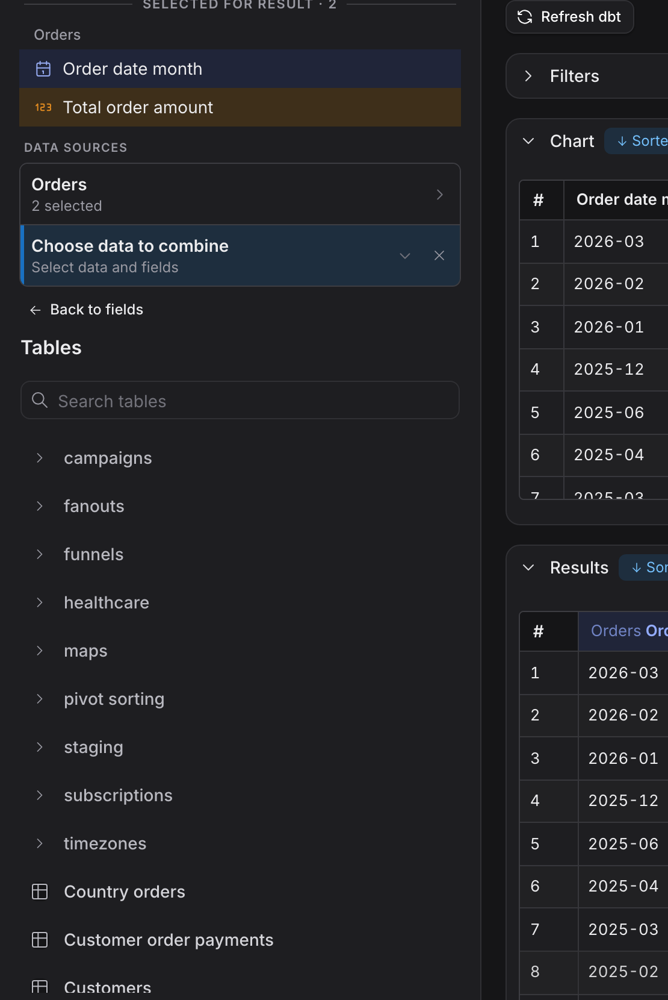Click the Results Sort badge
Image resolution: width=668 pixels, height=1000 pixels.
coord(644,567)
